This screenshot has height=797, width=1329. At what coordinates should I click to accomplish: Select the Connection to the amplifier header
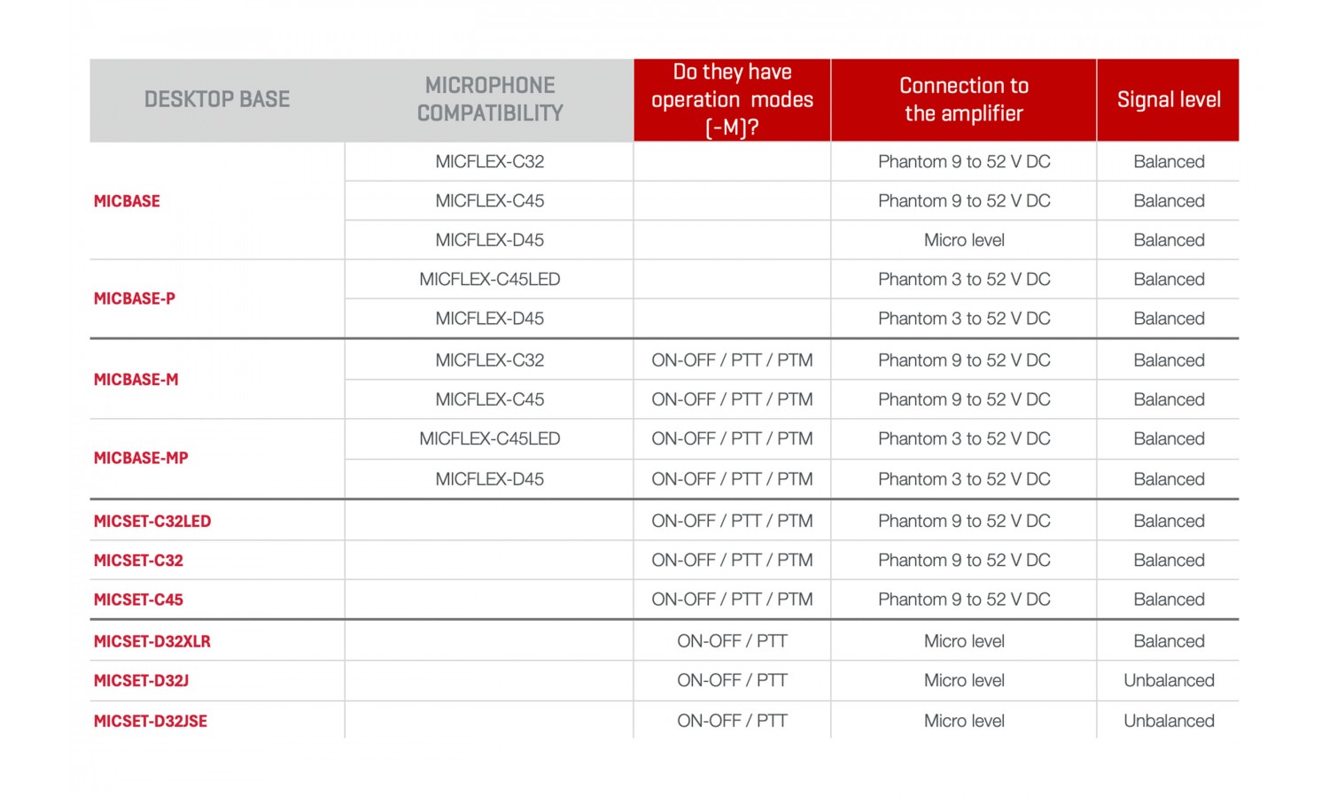click(x=964, y=99)
